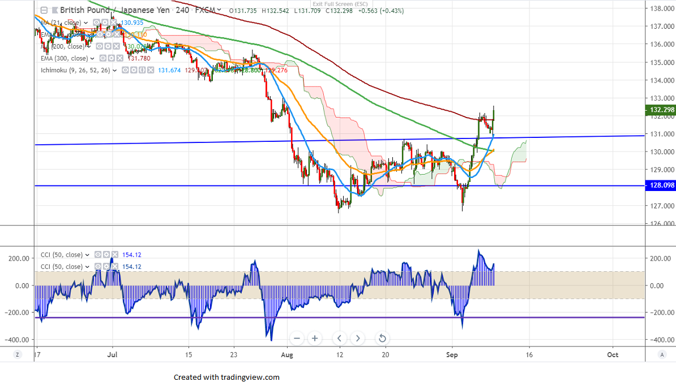The image size is (676, 386).
Task: Expand EMA (300, close) indicator menu
Action: 92,59
